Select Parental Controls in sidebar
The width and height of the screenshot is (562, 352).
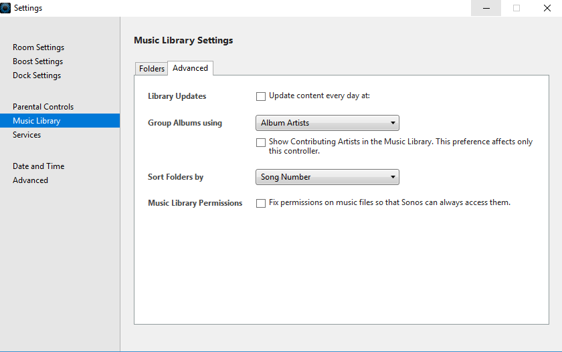point(43,107)
